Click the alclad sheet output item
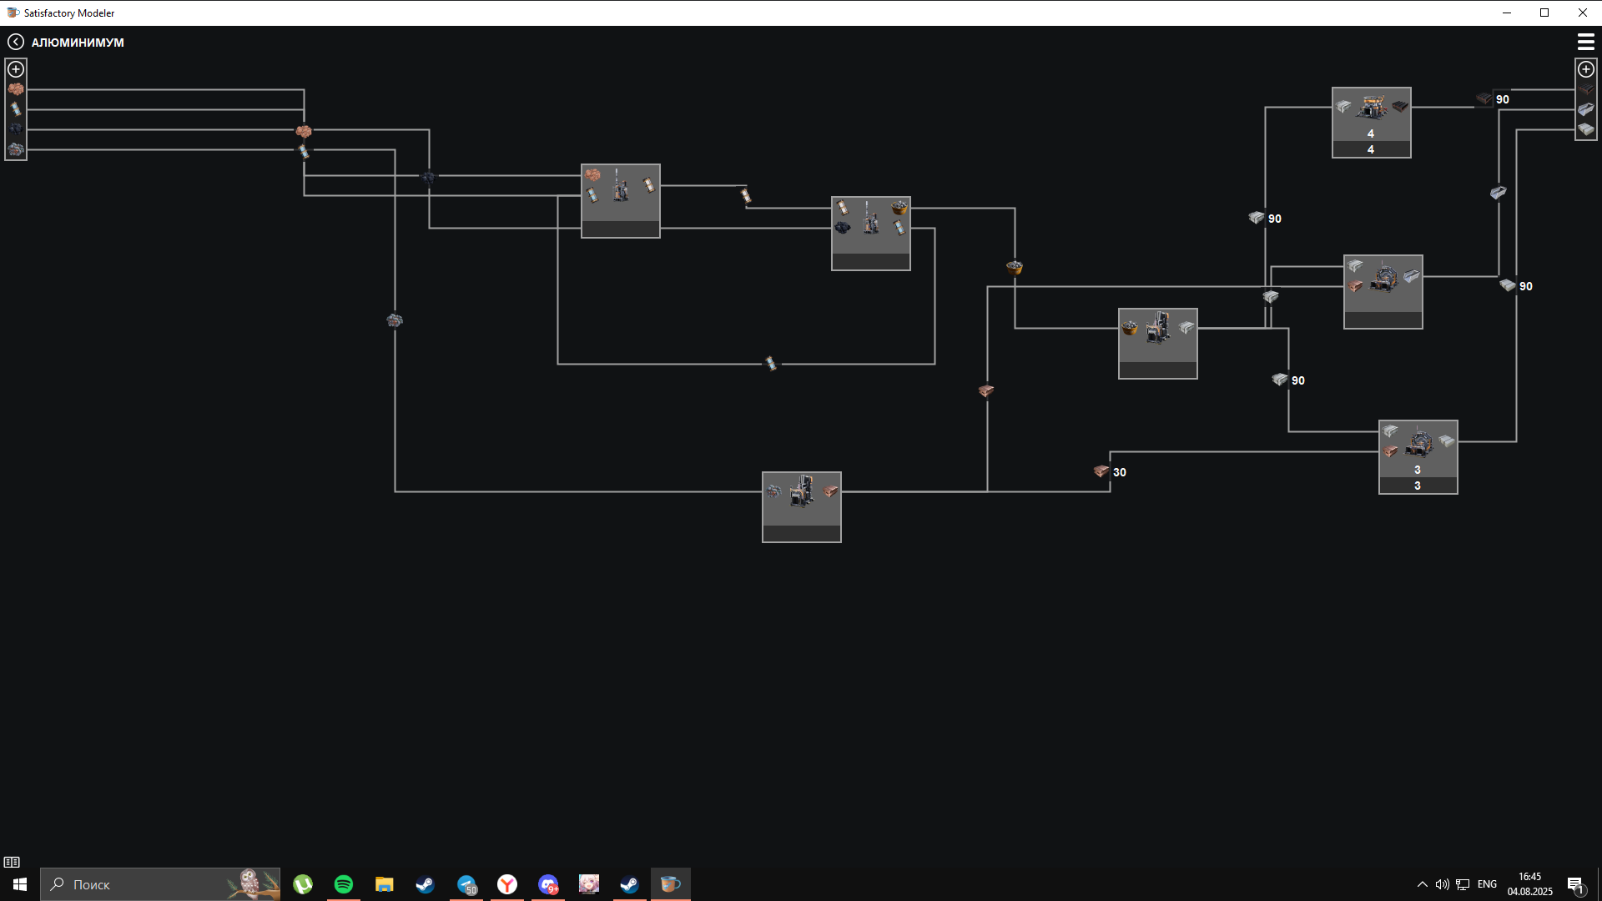 coord(1586,129)
